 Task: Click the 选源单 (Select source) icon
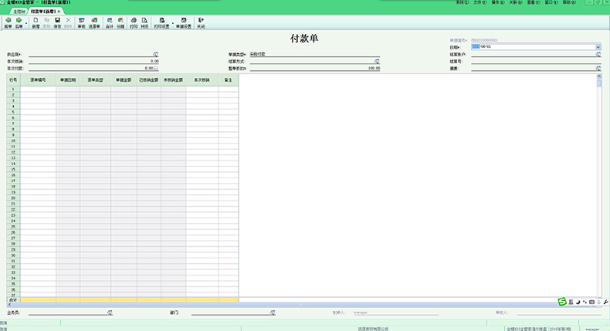pyautogui.click(x=94, y=22)
